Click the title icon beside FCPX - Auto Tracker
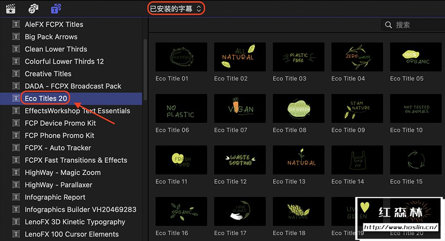445x241 pixels. click(16, 148)
